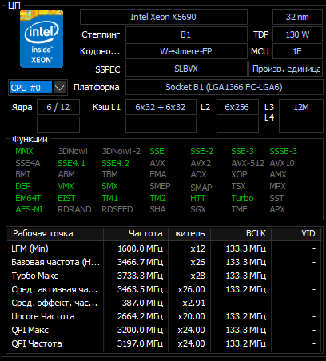Image resolution: width=326 pixels, height=361 pixels.
Task: Click the MCU value 1F
Action: point(297,51)
